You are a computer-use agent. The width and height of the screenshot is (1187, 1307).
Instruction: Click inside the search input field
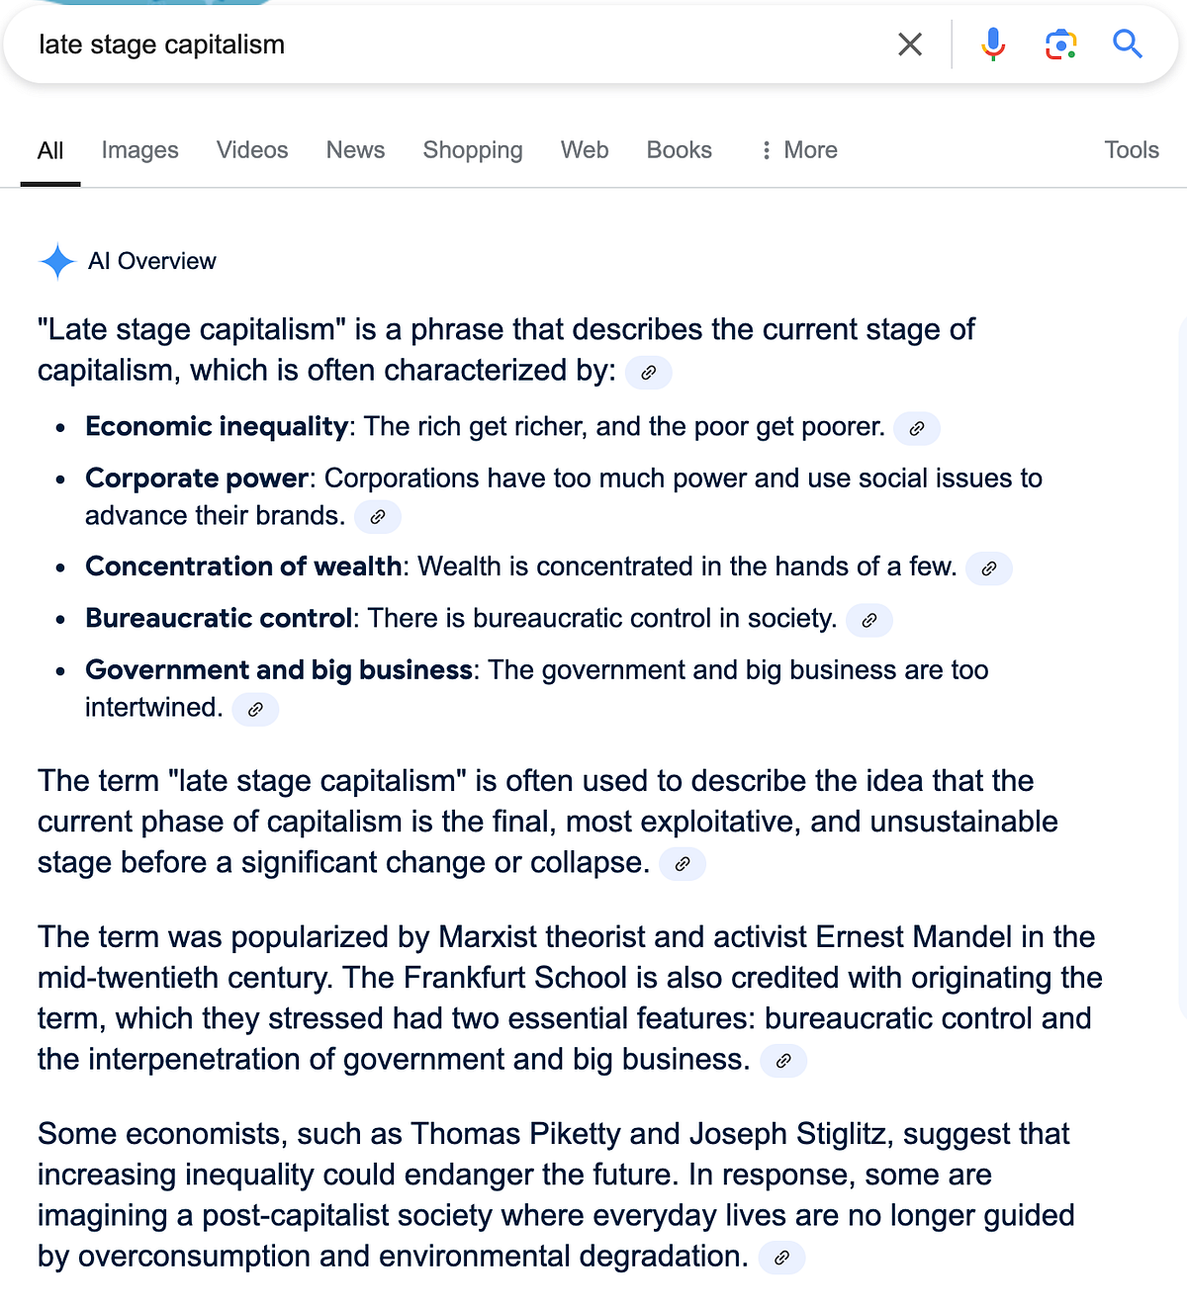(396, 44)
